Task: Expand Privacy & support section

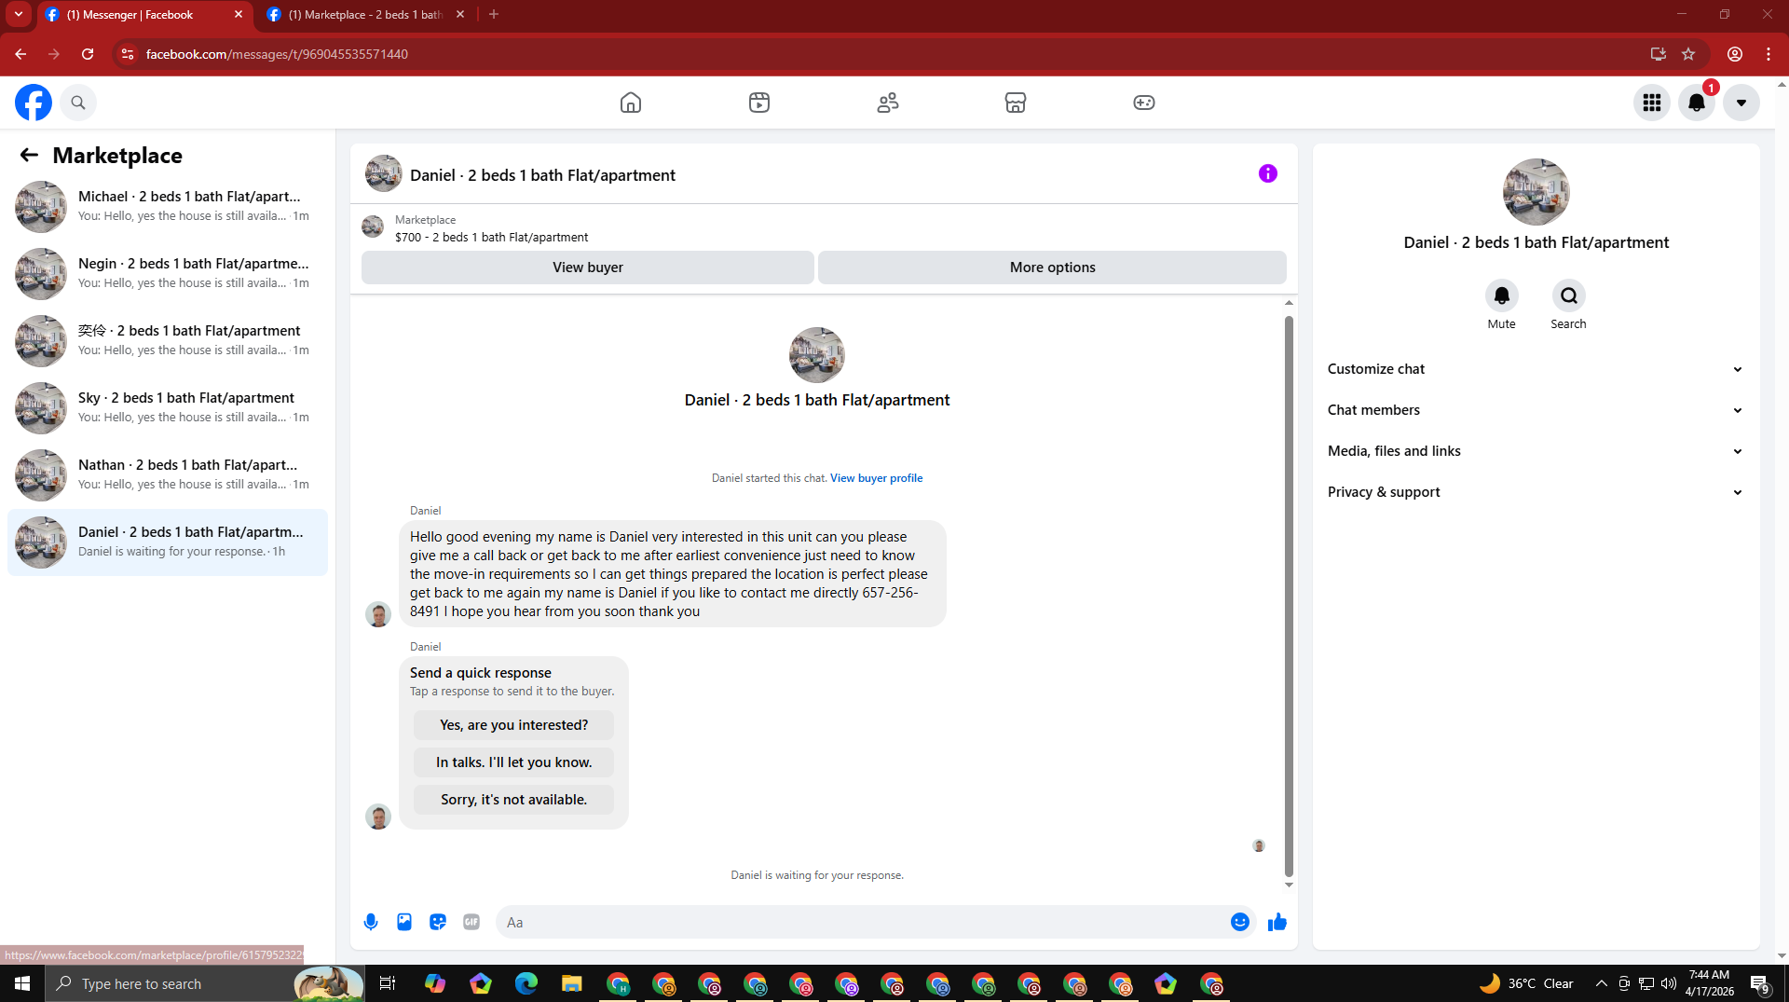Action: (1536, 492)
